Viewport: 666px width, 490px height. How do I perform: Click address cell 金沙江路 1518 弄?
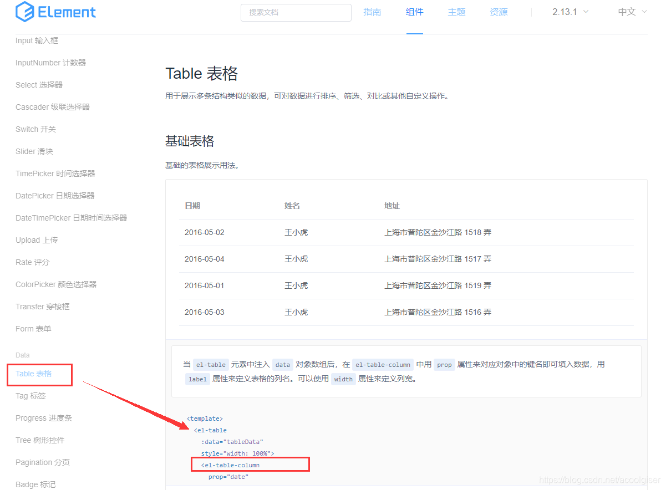pos(438,232)
